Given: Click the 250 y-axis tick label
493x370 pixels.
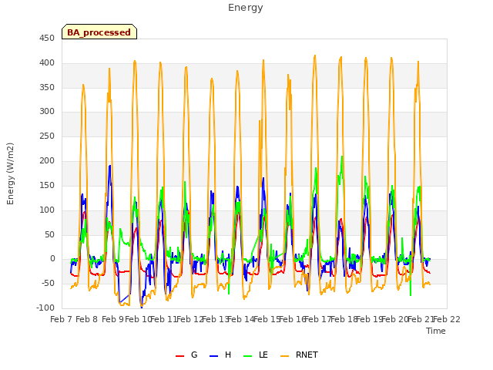Looking at the screenshot, I should pyautogui.click(x=47, y=136).
